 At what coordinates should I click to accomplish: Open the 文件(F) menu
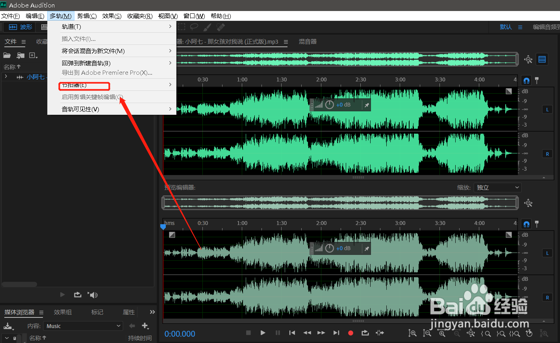point(11,16)
